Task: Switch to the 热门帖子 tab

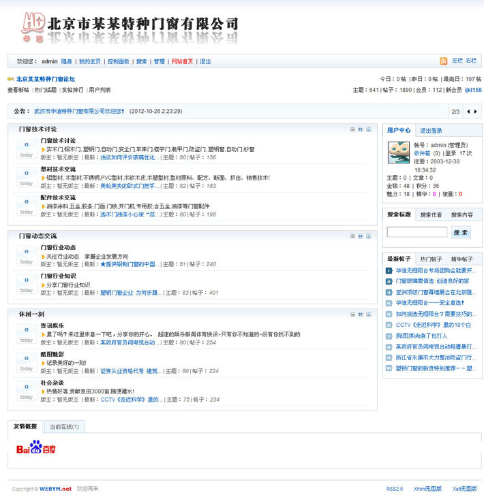Action: 431,259
